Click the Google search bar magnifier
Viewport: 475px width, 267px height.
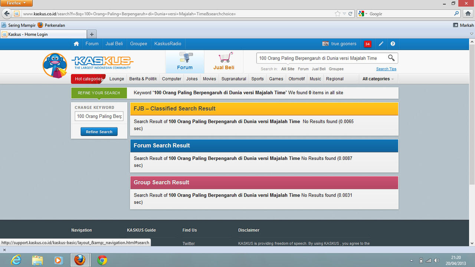coord(457,14)
